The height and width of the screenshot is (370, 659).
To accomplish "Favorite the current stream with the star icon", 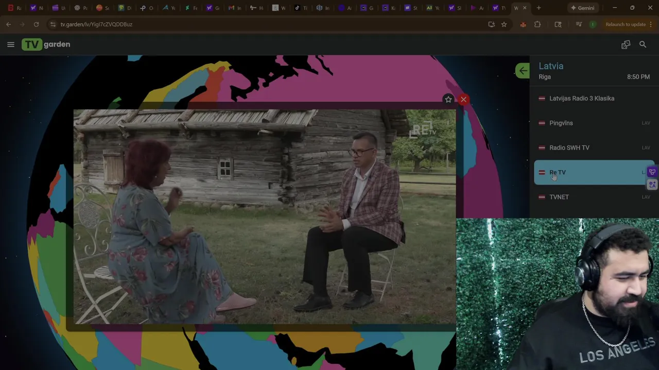I will point(448,100).
